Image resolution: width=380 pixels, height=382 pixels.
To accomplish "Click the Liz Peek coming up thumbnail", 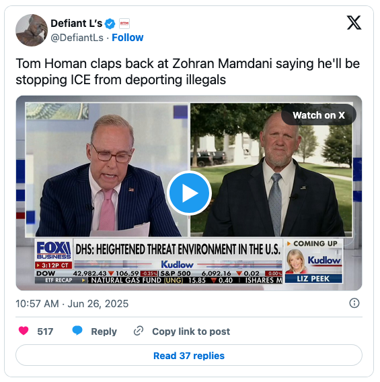I will [313, 261].
